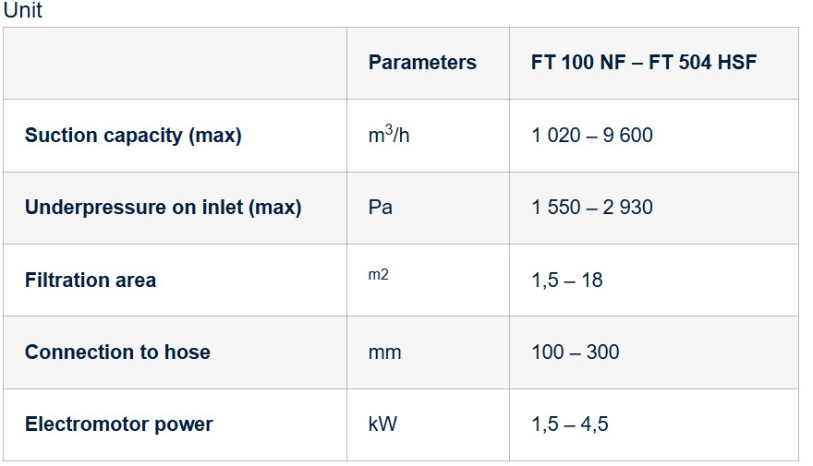Image resolution: width=813 pixels, height=466 pixels.
Task: Select the FT 100 NF – FT 504 HSF header
Action: point(643,63)
